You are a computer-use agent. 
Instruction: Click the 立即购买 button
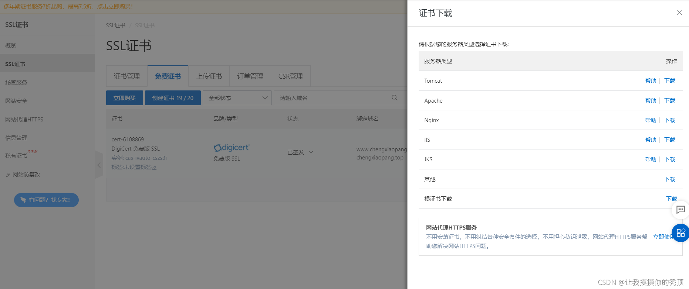(125, 98)
